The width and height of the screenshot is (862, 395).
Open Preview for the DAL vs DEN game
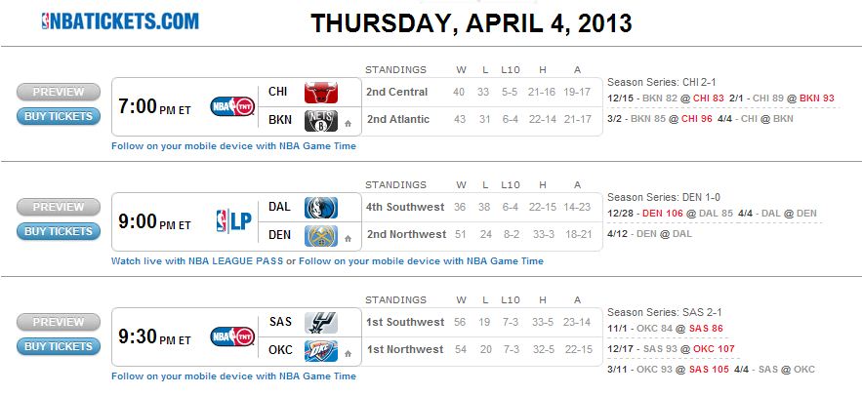(59, 208)
